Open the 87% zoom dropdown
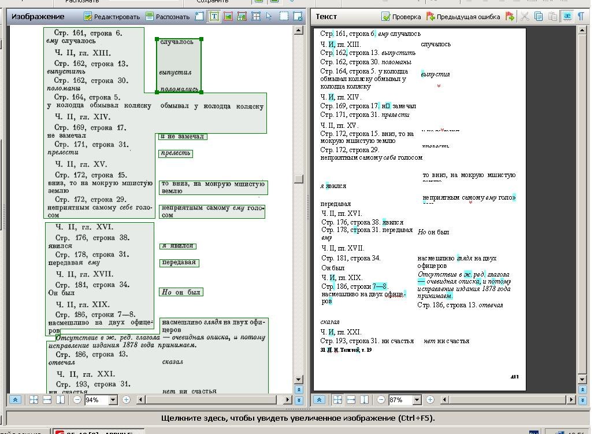 [417, 400]
